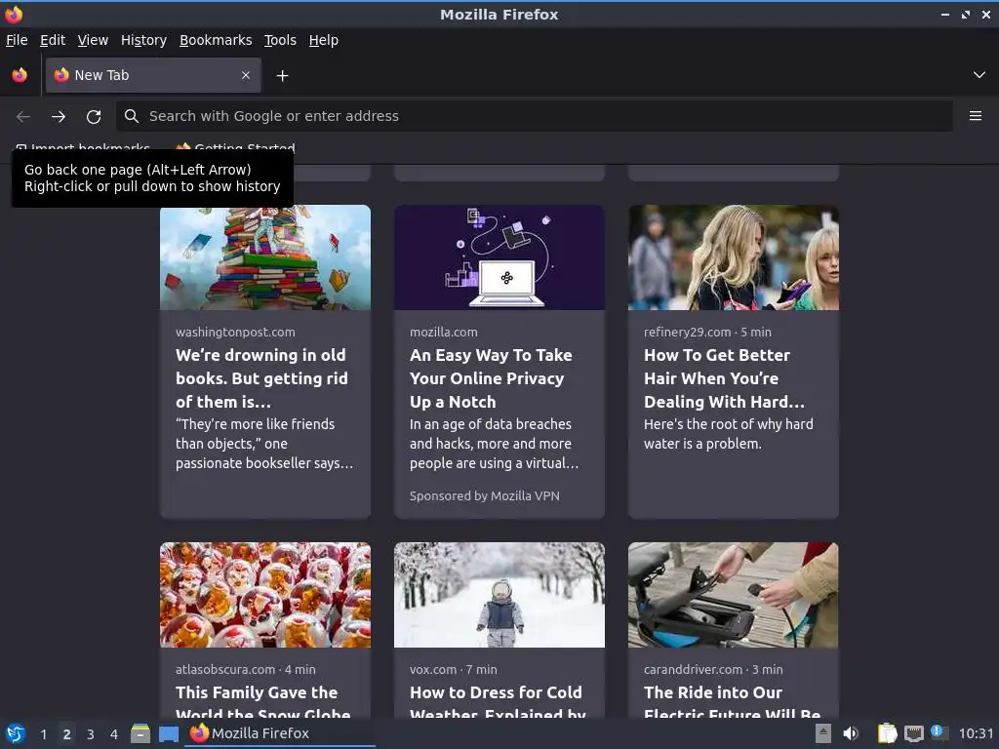The width and height of the screenshot is (999, 749).
Task: Click 'Here's the root of why hard water' text
Action: (x=728, y=434)
